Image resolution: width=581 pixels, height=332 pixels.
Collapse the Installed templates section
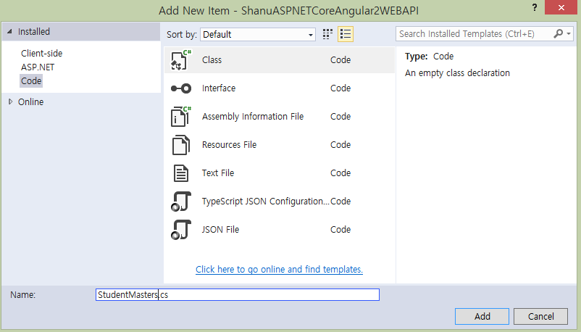pos(10,32)
